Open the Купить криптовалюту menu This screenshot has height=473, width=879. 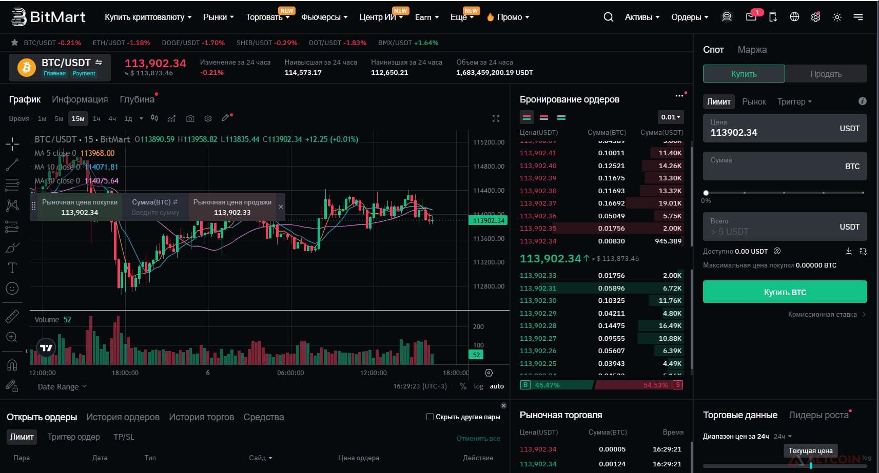148,17
